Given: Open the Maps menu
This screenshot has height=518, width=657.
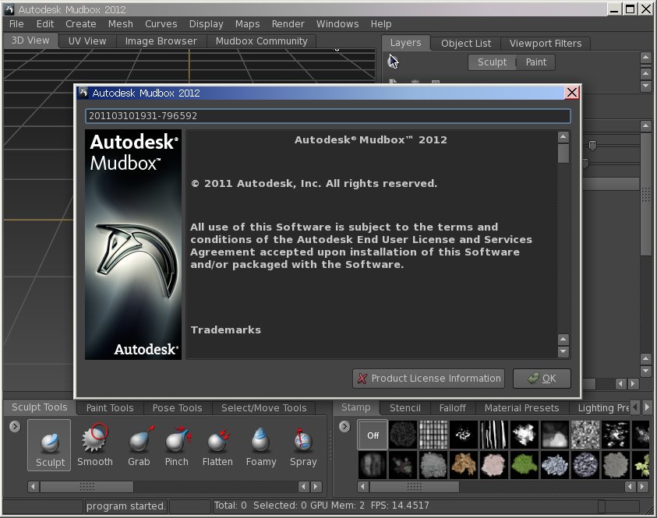Looking at the screenshot, I should tap(247, 24).
